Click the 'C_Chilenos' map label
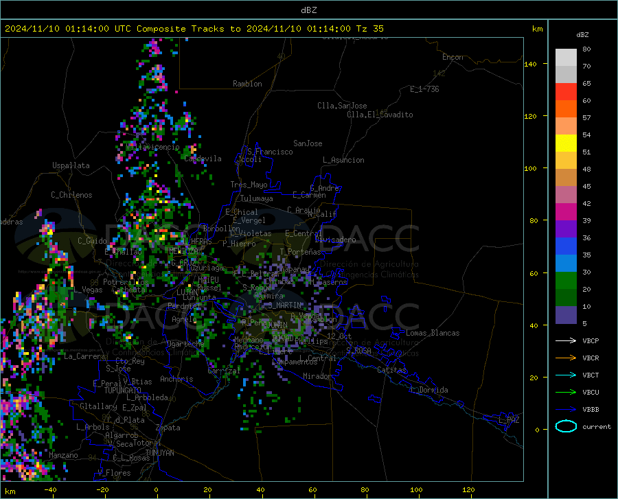Image resolution: width=618 pixels, height=499 pixels. point(71,195)
